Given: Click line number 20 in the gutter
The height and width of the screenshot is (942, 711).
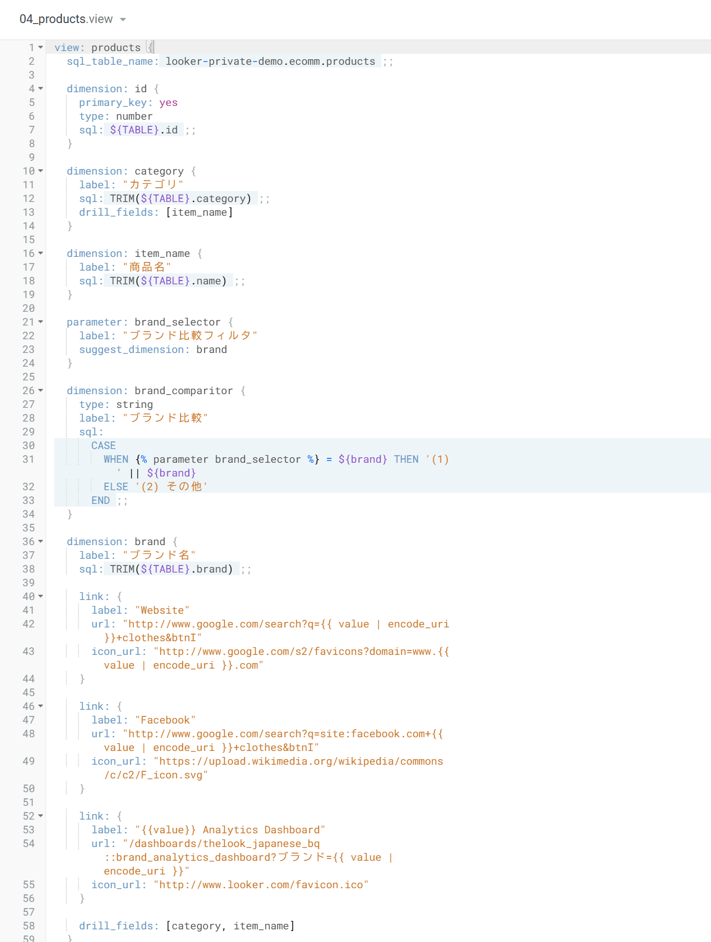Looking at the screenshot, I should 29,309.
